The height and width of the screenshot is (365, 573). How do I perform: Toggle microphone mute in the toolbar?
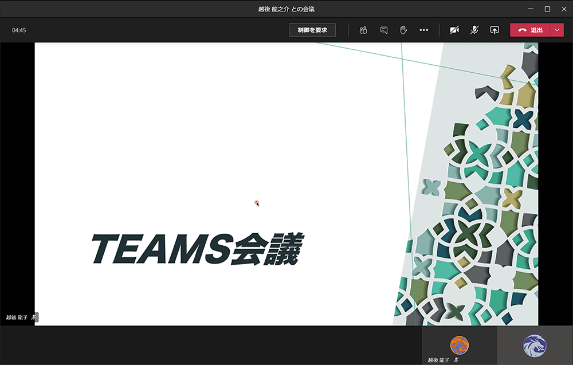coord(474,29)
